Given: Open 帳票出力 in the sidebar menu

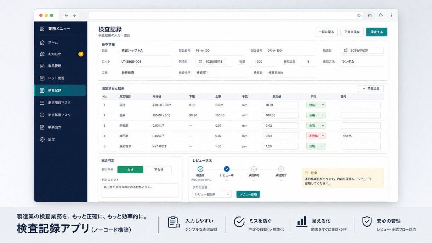Looking at the screenshot, I should point(60,127).
